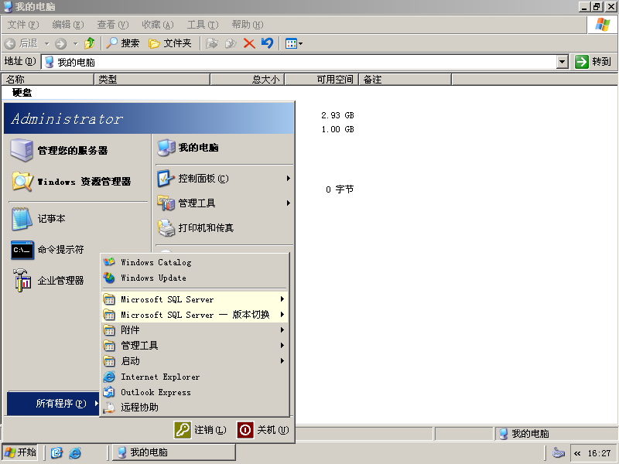Expand the Microsoft SQL Server program group

pos(194,299)
